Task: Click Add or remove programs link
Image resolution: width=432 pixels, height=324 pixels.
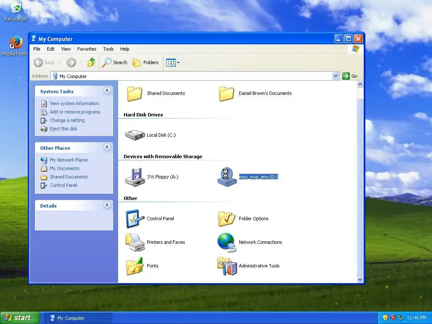Action: coord(75,112)
